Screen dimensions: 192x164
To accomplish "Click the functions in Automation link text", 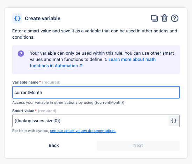I will click(54, 66).
